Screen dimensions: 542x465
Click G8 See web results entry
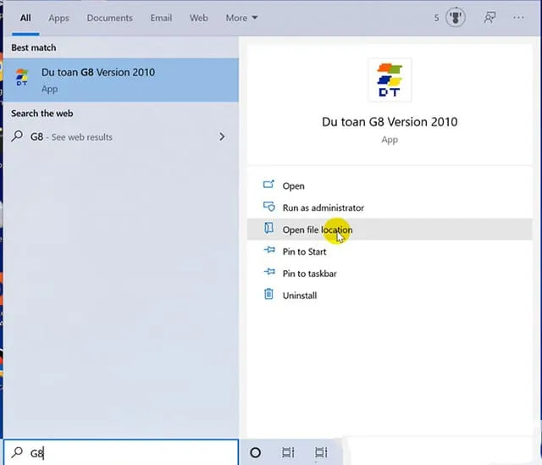(121, 137)
